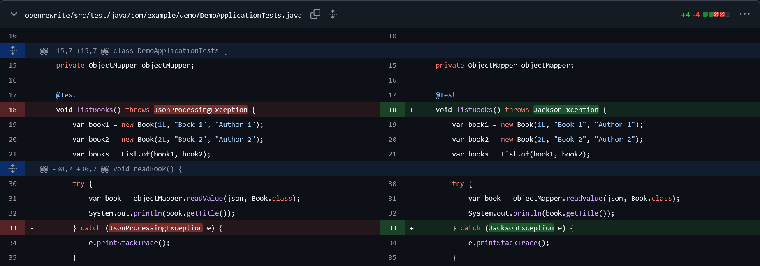Click the removed JsonProcessingException in listBooks signature
Viewport: 760px width, 266px height.
pyautogui.click(x=201, y=110)
